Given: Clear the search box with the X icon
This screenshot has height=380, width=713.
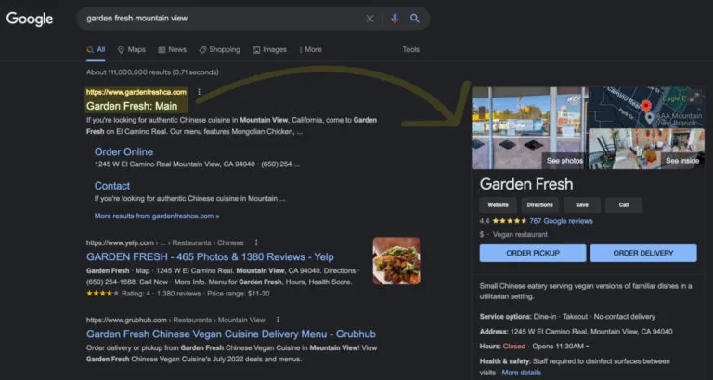Looking at the screenshot, I should click(x=369, y=19).
